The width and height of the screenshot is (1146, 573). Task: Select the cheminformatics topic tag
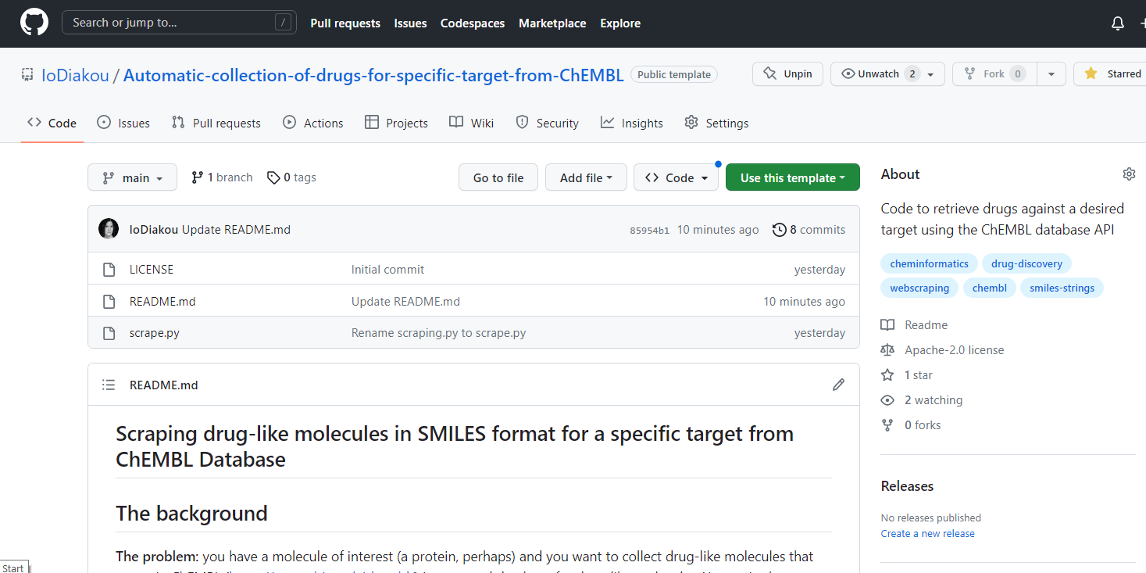pos(929,263)
